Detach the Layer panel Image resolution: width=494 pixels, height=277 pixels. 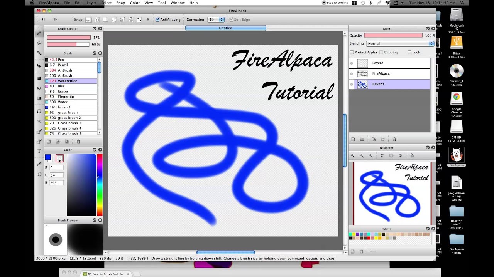(428, 28)
